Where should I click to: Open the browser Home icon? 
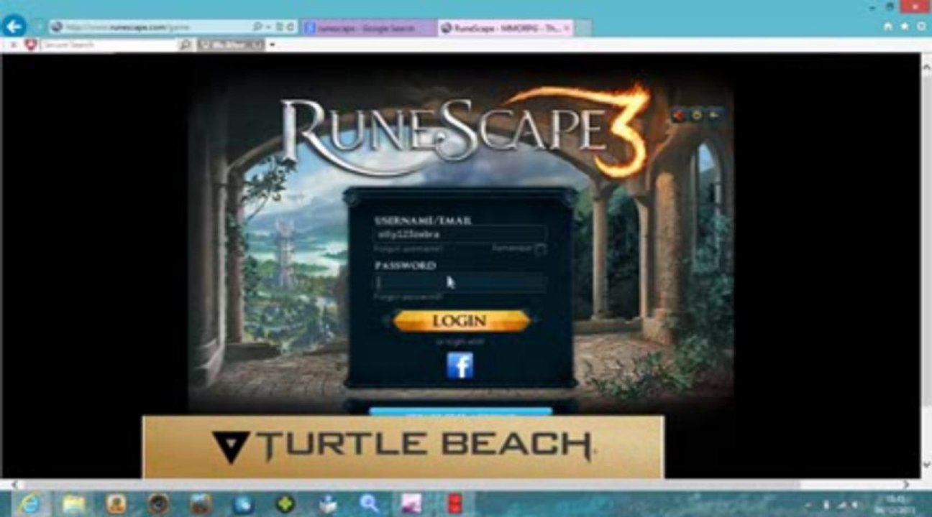coord(888,27)
